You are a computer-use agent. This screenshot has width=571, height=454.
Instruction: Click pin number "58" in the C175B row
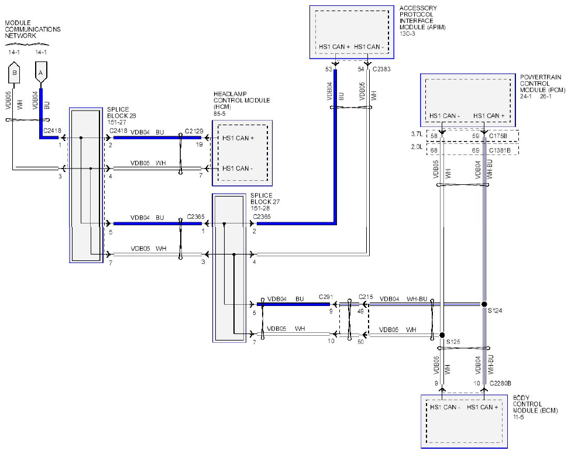point(434,136)
